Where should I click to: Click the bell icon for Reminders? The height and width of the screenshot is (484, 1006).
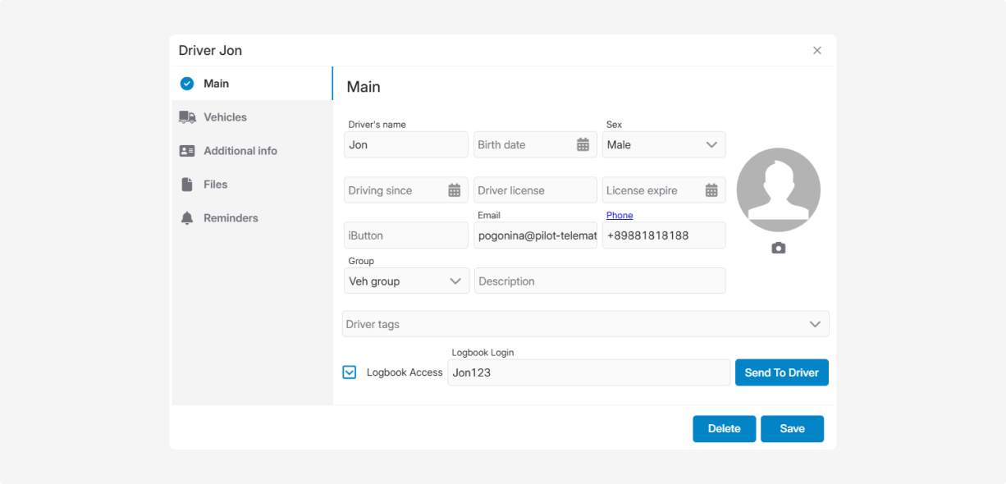coord(187,218)
